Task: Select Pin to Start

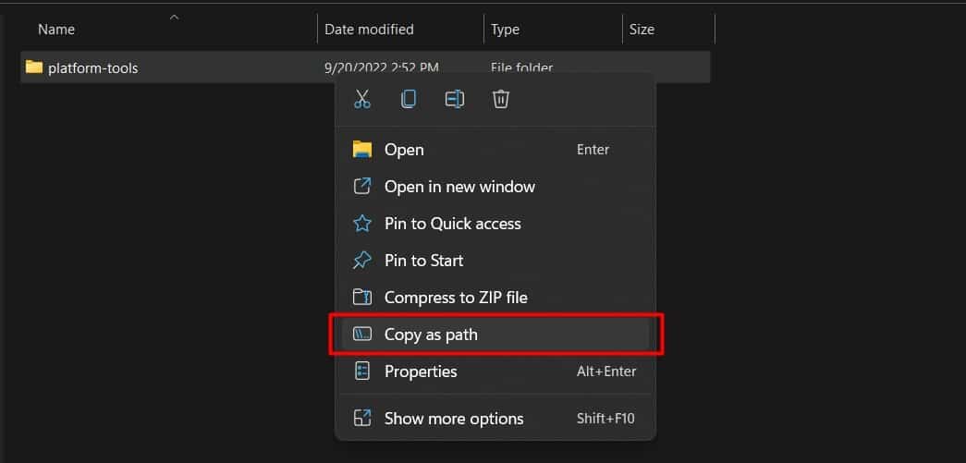Action: [x=495, y=261]
